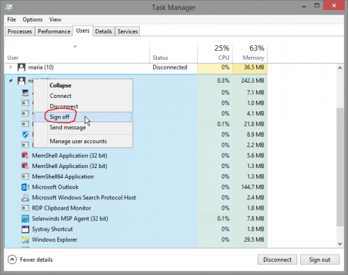Switch to the Services tab
The width and height of the screenshot is (348, 275).
coord(127,31)
